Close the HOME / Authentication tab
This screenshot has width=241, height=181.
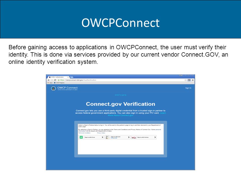[68, 77]
